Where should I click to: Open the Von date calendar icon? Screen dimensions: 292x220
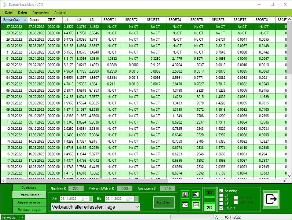pos(86,199)
